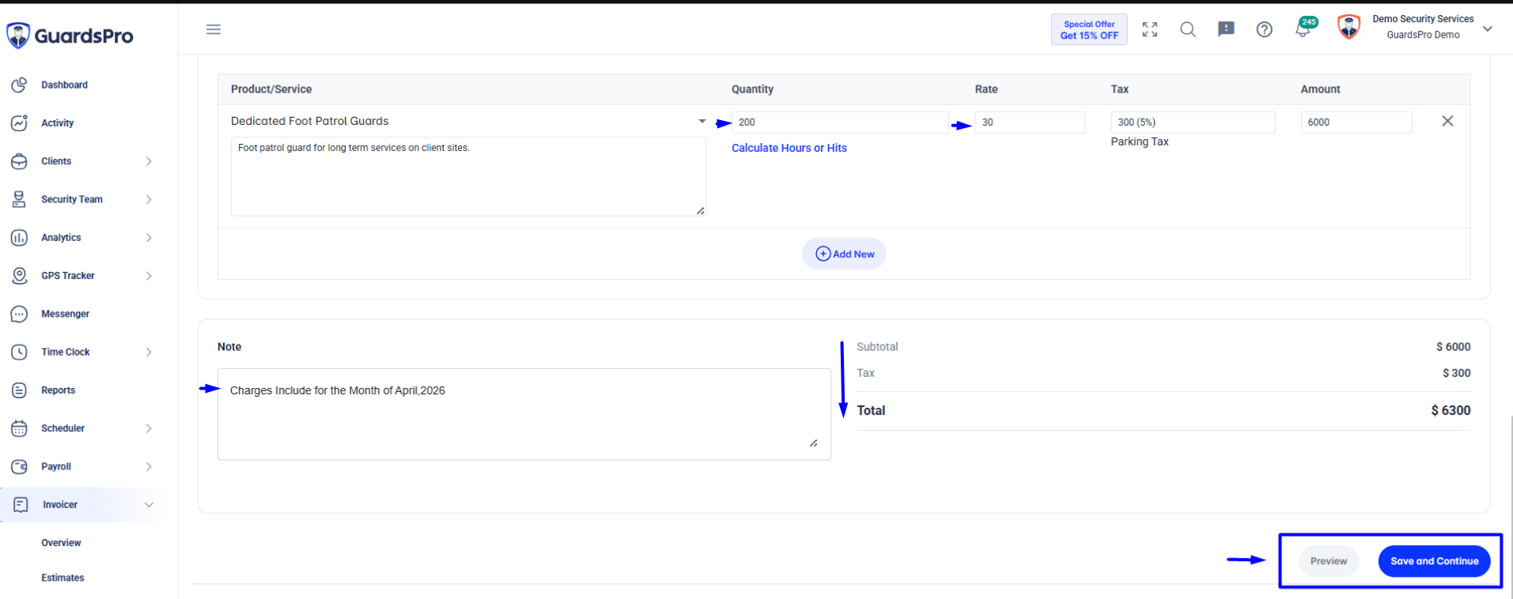This screenshot has height=599, width=1513.
Task: Open Invoicer Overview submenu item
Action: [x=61, y=543]
